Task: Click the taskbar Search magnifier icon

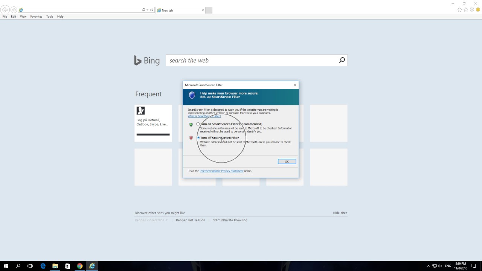Action: point(18,266)
